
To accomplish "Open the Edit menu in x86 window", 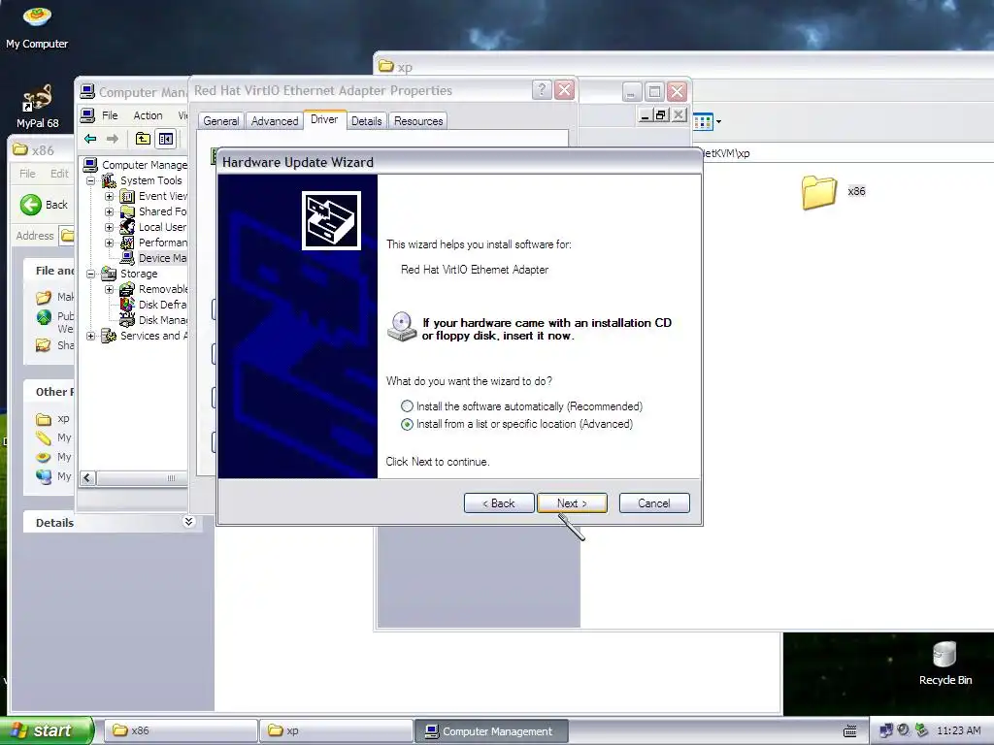I will [x=59, y=174].
